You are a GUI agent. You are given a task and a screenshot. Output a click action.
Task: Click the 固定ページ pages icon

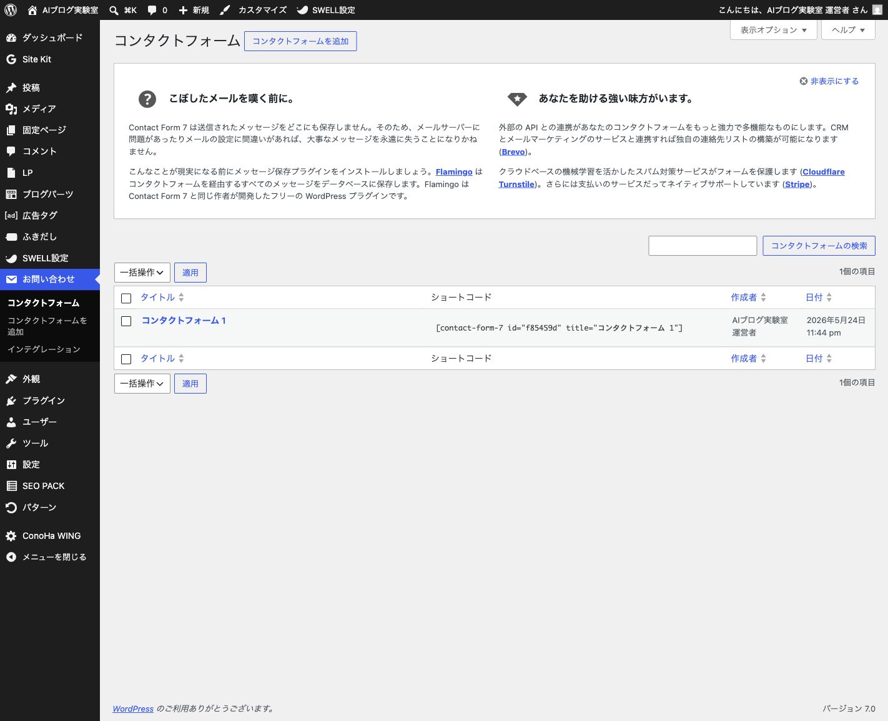[11, 130]
